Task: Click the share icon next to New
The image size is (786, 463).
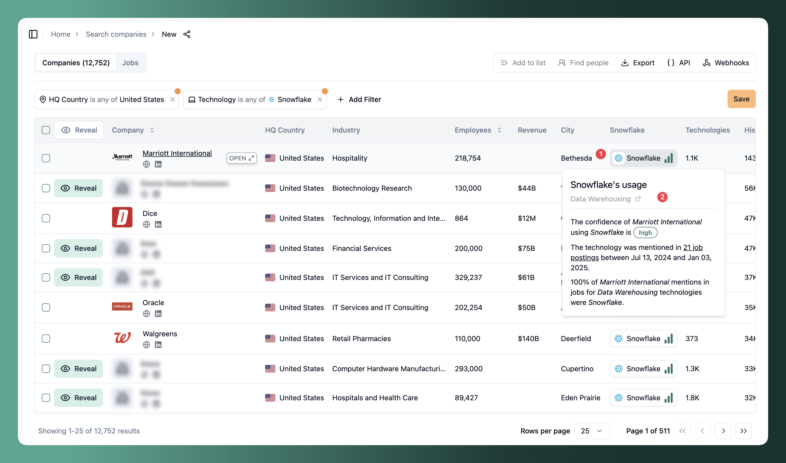Action: pyautogui.click(x=187, y=34)
